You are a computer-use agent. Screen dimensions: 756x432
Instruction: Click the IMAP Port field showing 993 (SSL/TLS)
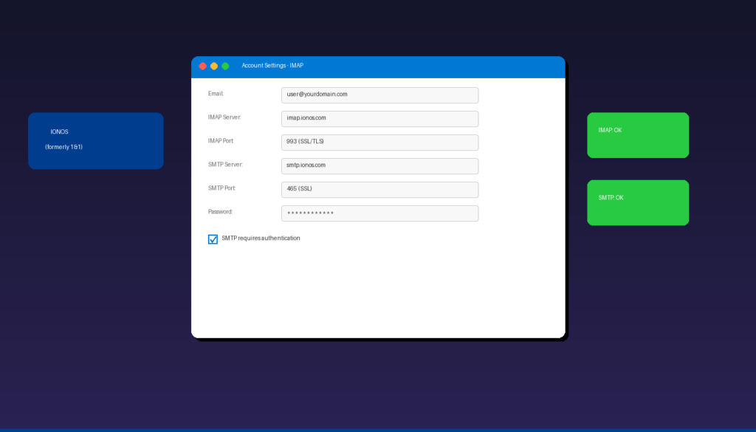coord(379,142)
